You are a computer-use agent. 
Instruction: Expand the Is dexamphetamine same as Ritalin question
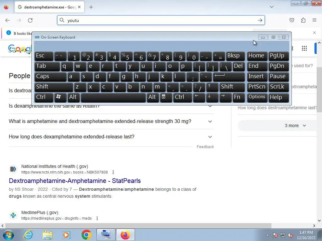[111, 106]
